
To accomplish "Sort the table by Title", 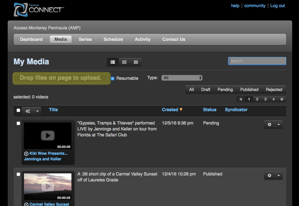I will pos(53,110).
